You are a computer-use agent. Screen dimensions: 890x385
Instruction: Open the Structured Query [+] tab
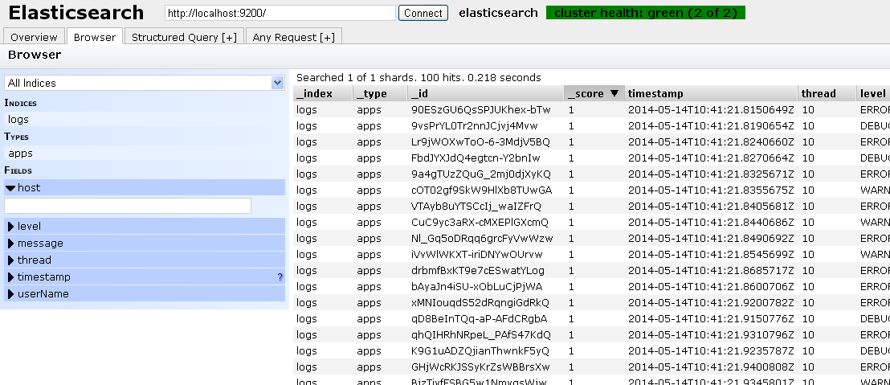click(x=185, y=37)
